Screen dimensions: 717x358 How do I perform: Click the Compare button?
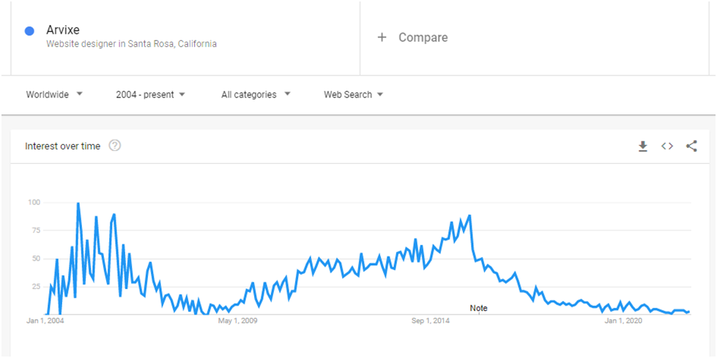click(x=412, y=37)
